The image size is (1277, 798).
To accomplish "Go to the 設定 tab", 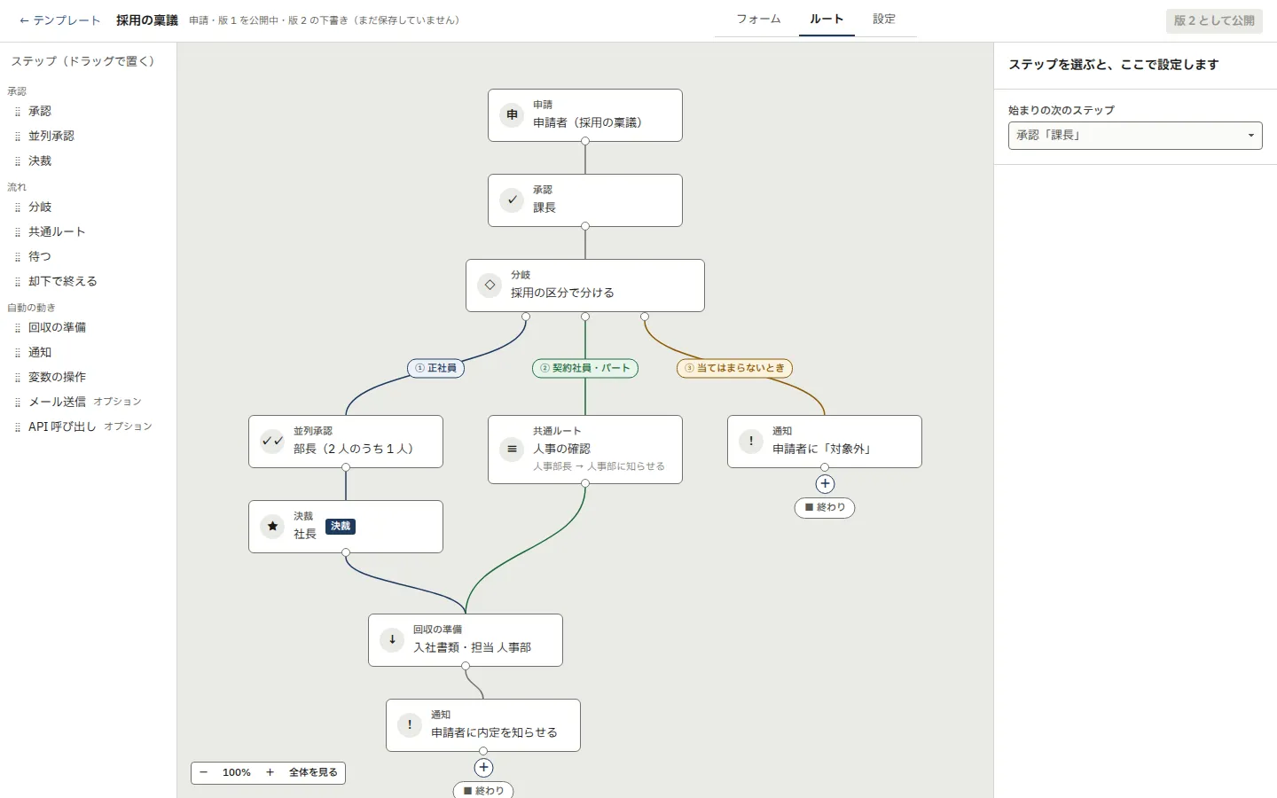I will point(884,19).
